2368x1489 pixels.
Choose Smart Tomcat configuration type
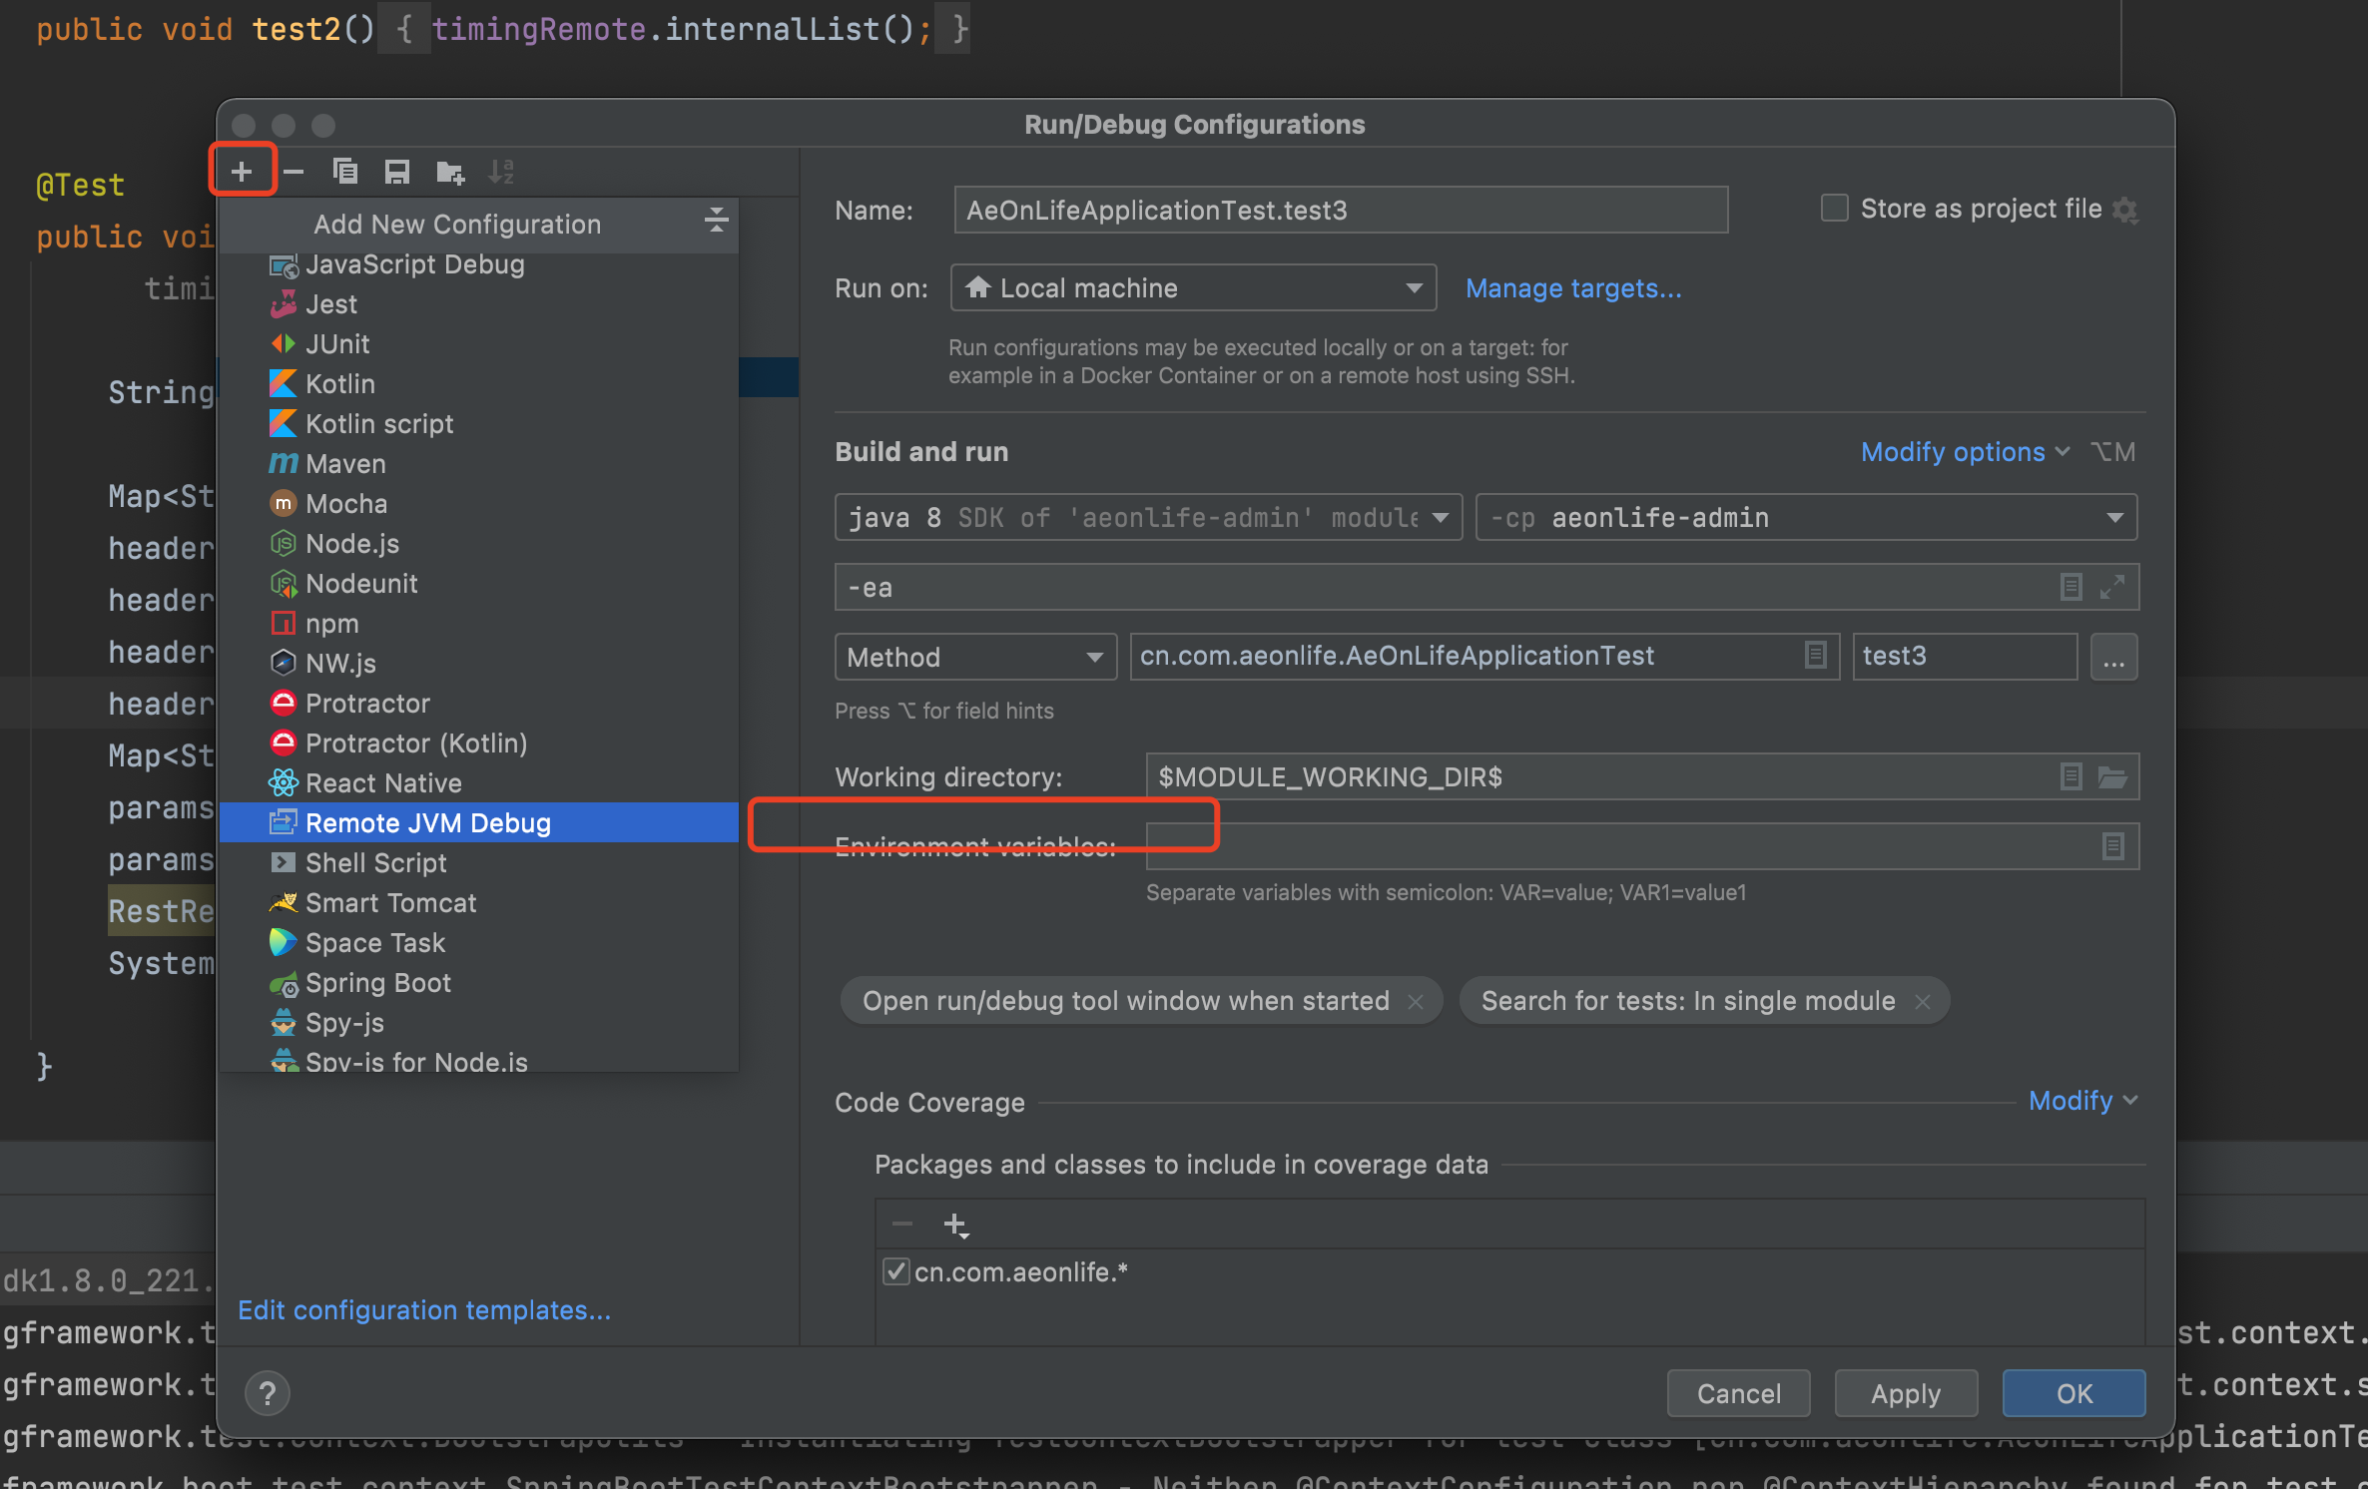479,903
